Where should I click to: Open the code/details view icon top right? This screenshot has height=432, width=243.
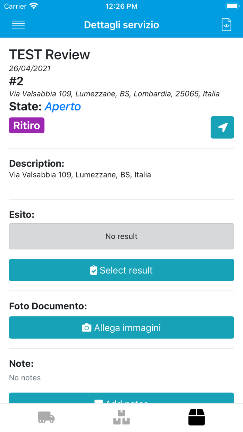(x=226, y=25)
